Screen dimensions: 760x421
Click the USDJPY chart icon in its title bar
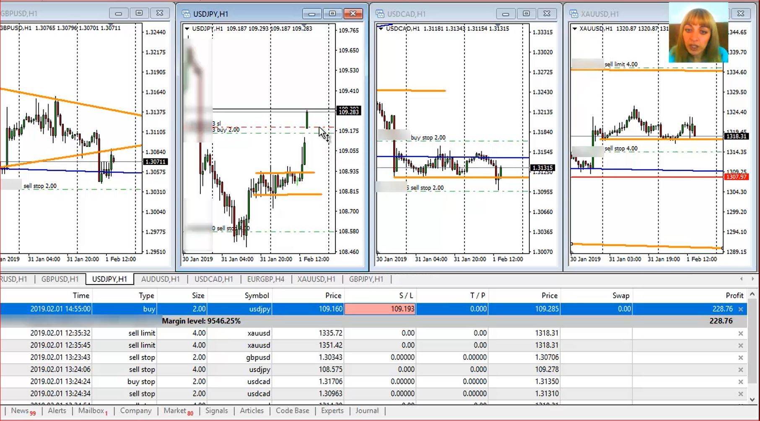point(186,13)
